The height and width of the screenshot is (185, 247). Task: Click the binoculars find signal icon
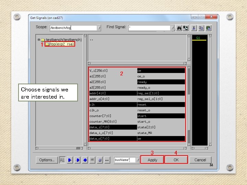click(179, 28)
